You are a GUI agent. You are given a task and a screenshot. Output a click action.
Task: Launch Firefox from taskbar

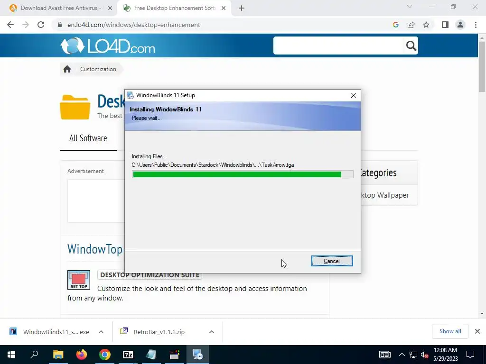[82, 355]
